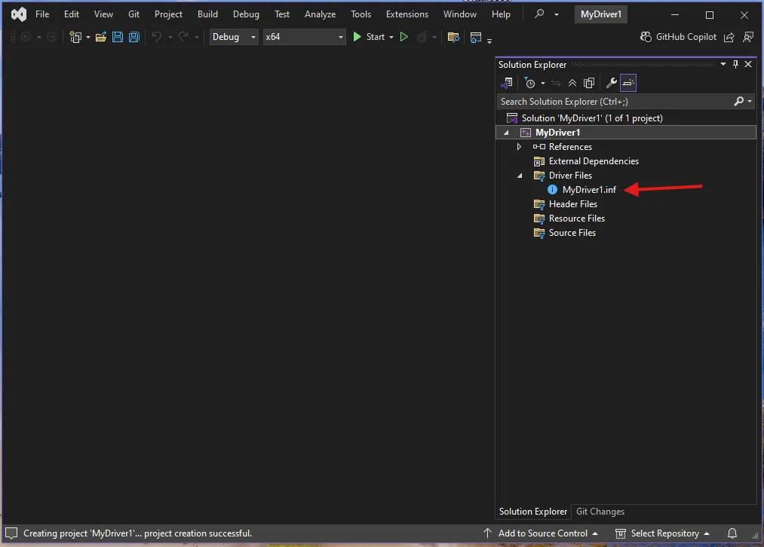This screenshot has width=764, height=547.
Task: Open the toolbar overflow options arrow
Action: point(489,41)
